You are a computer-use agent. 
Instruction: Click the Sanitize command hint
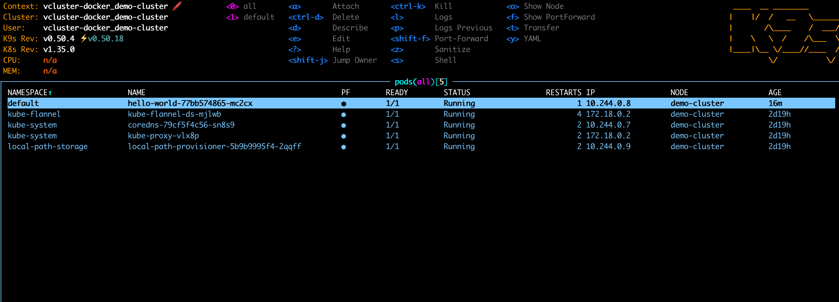pyautogui.click(x=453, y=49)
